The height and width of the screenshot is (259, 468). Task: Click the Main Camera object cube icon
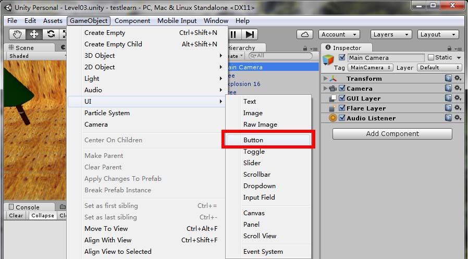tap(328, 60)
